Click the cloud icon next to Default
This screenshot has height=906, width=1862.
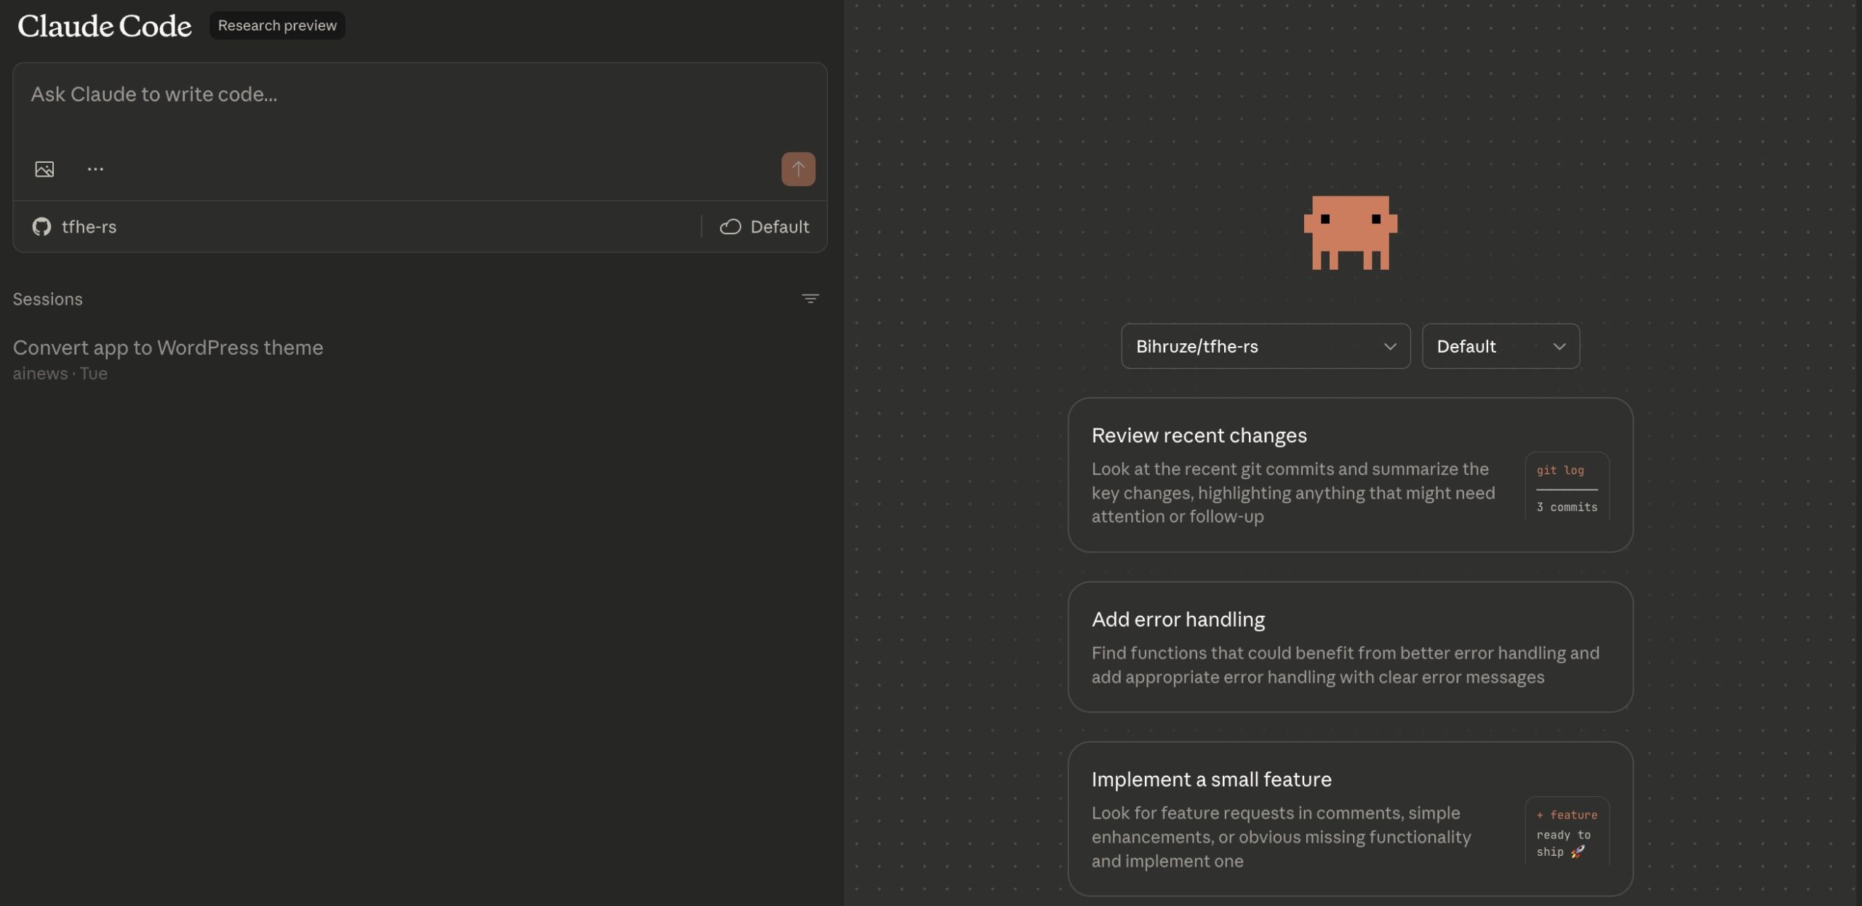[x=730, y=227]
